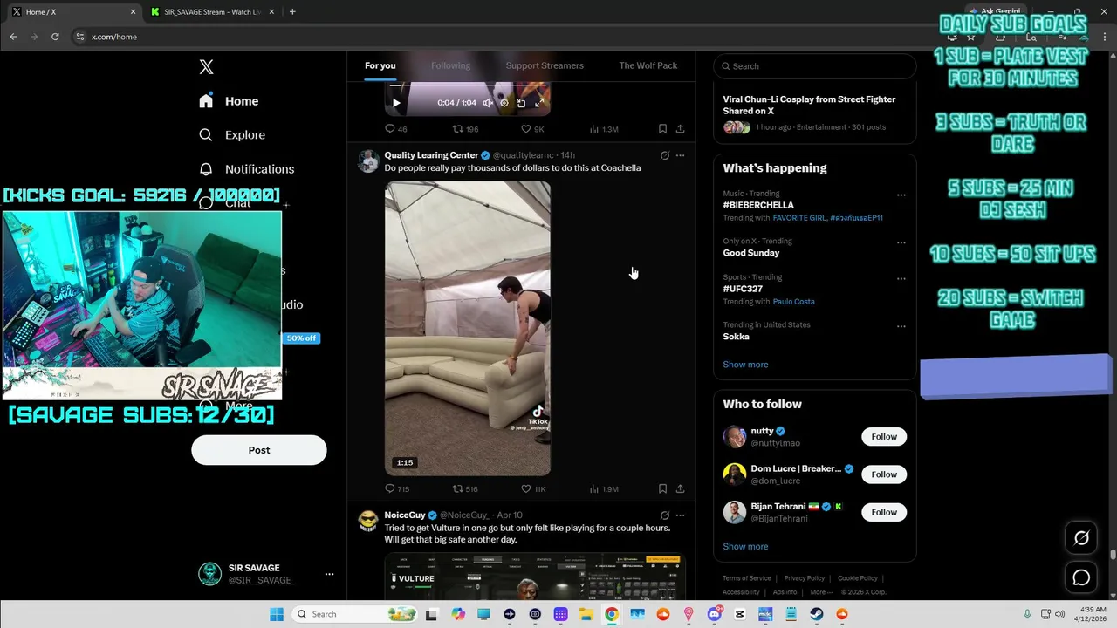Repost the post with 196 reposts
This screenshot has width=1117, height=628.
[x=465, y=129]
